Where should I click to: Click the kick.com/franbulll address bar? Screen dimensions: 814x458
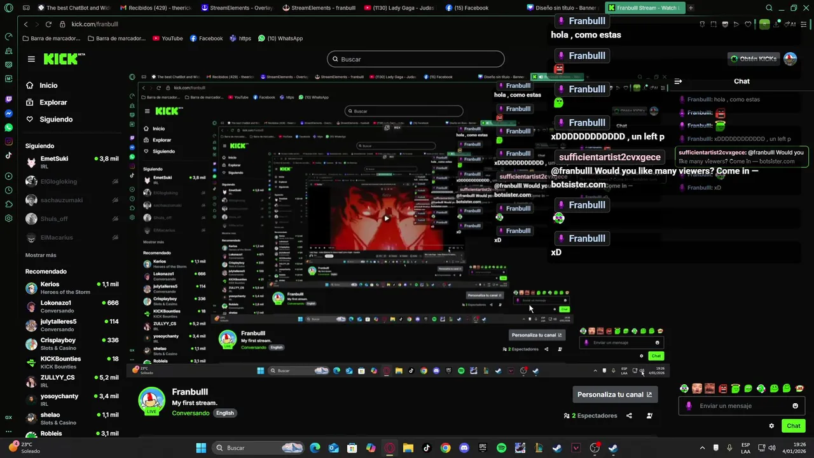pyautogui.click(x=94, y=24)
